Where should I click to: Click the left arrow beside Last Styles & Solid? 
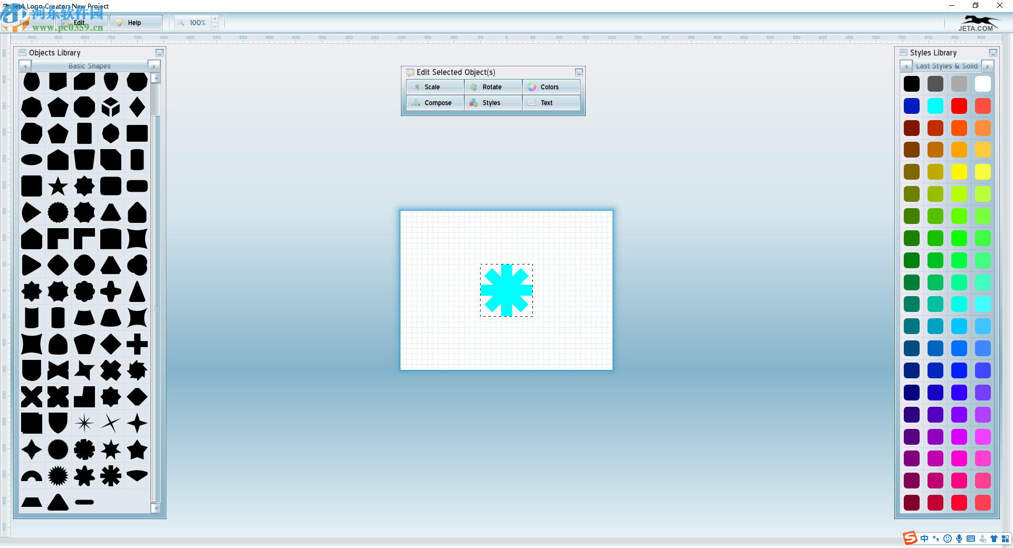[x=906, y=66]
